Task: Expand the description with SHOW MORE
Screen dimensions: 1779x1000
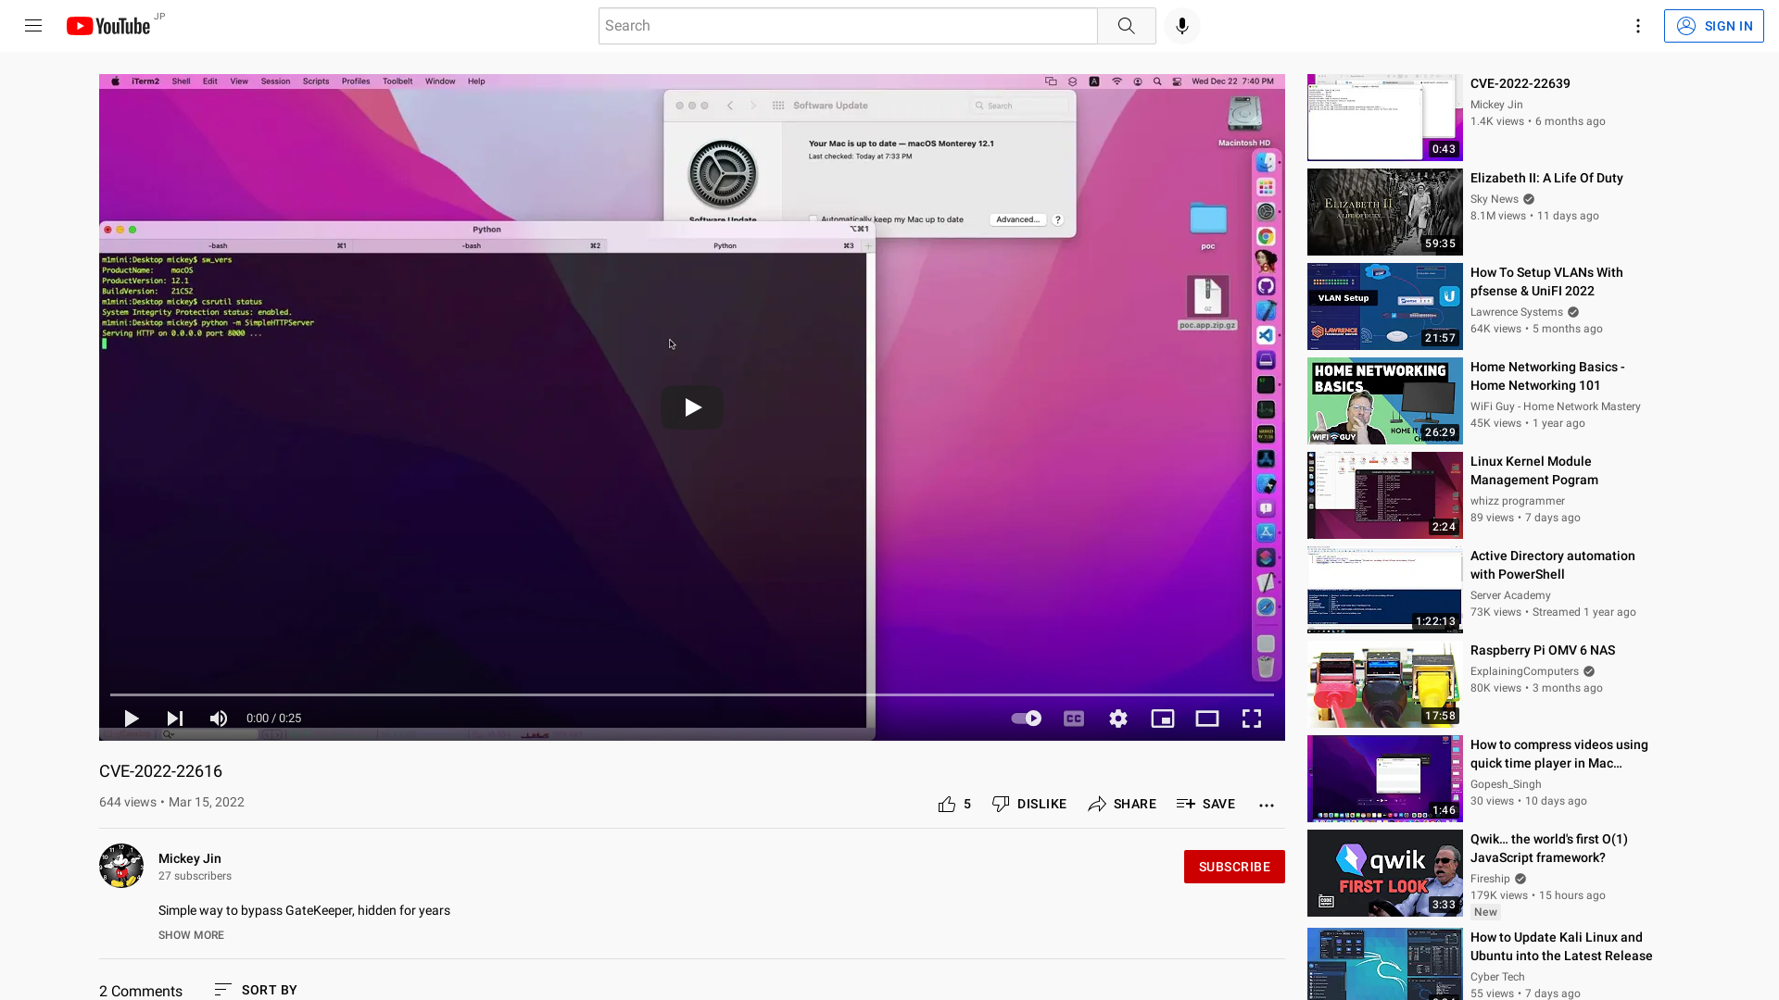Action: (191, 935)
